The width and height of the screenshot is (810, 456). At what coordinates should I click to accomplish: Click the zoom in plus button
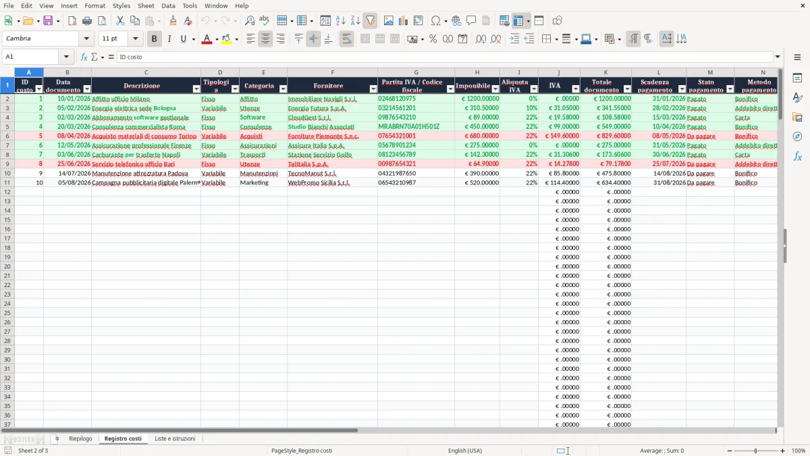coord(783,451)
